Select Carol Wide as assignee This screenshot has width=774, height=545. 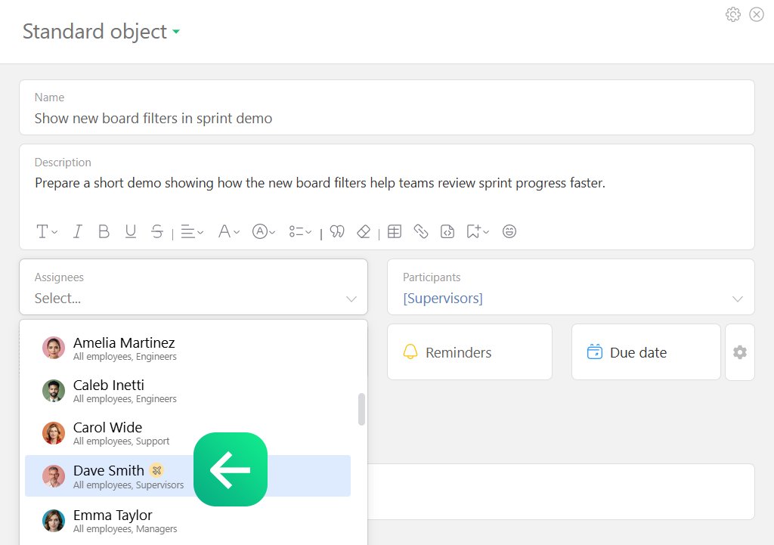click(x=187, y=433)
